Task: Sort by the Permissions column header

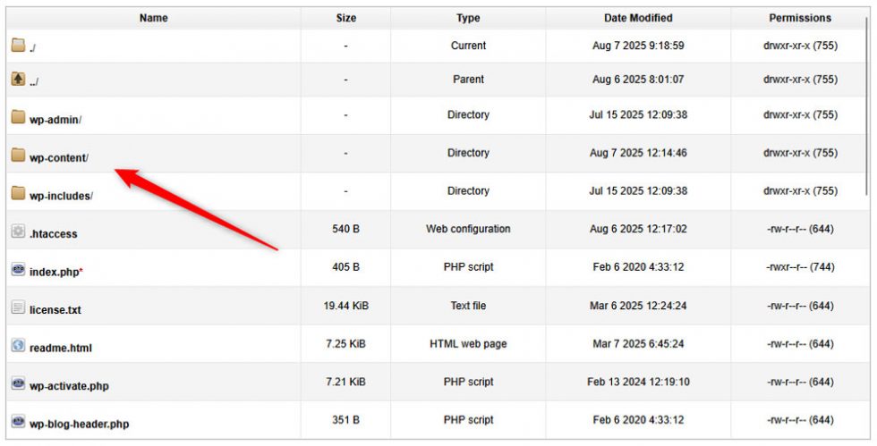Action: click(x=800, y=18)
